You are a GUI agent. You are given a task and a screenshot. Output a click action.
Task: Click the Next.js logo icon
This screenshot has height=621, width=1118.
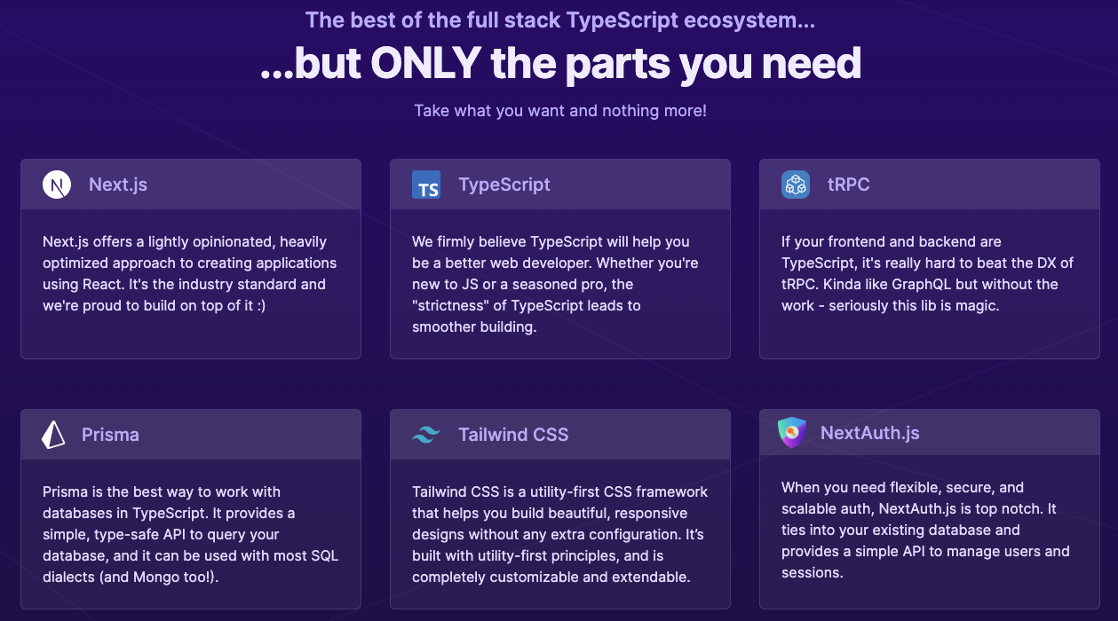(55, 185)
